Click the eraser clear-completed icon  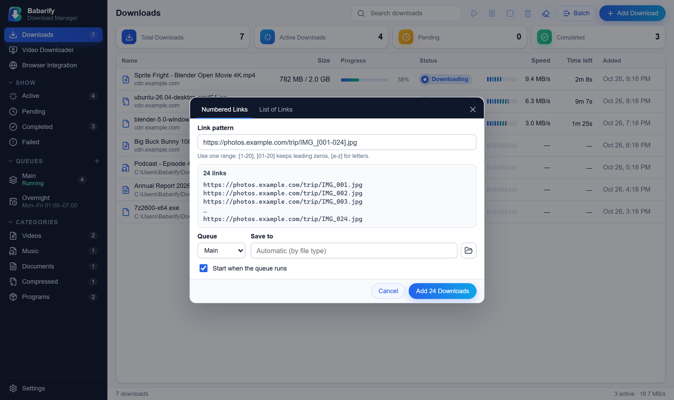546,13
